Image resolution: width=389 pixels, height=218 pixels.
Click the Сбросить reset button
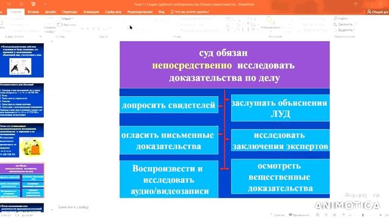66,24
